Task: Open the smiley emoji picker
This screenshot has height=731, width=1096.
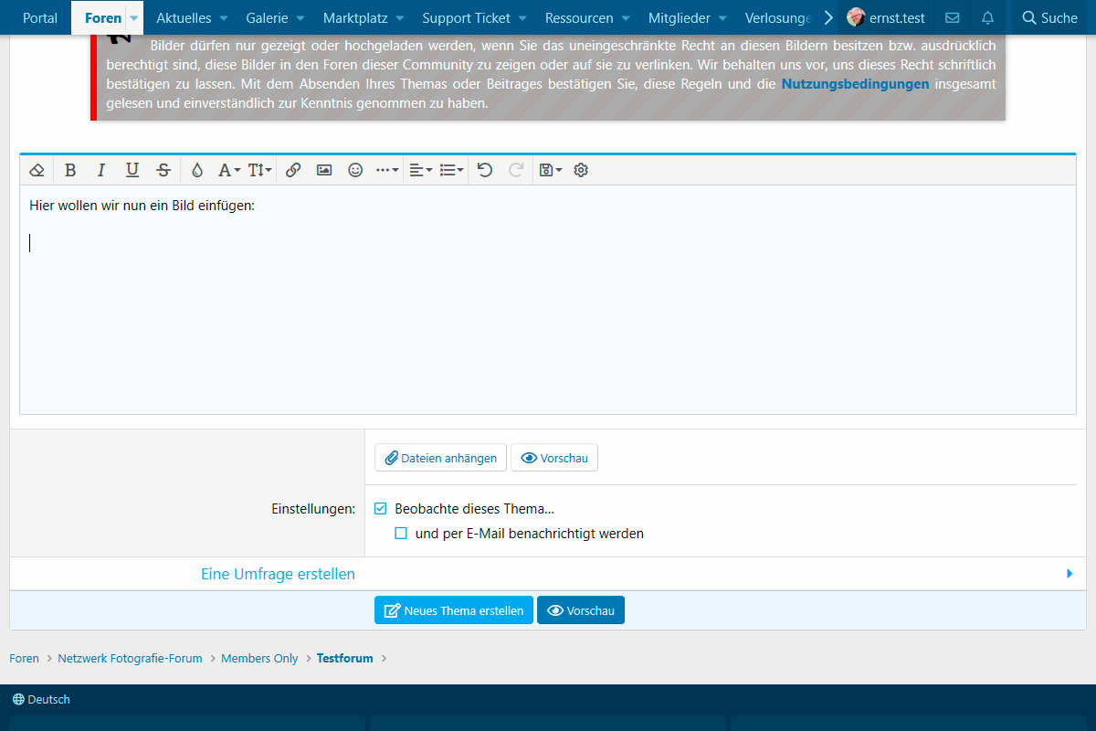Action: pyautogui.click(x=355, y=170)
